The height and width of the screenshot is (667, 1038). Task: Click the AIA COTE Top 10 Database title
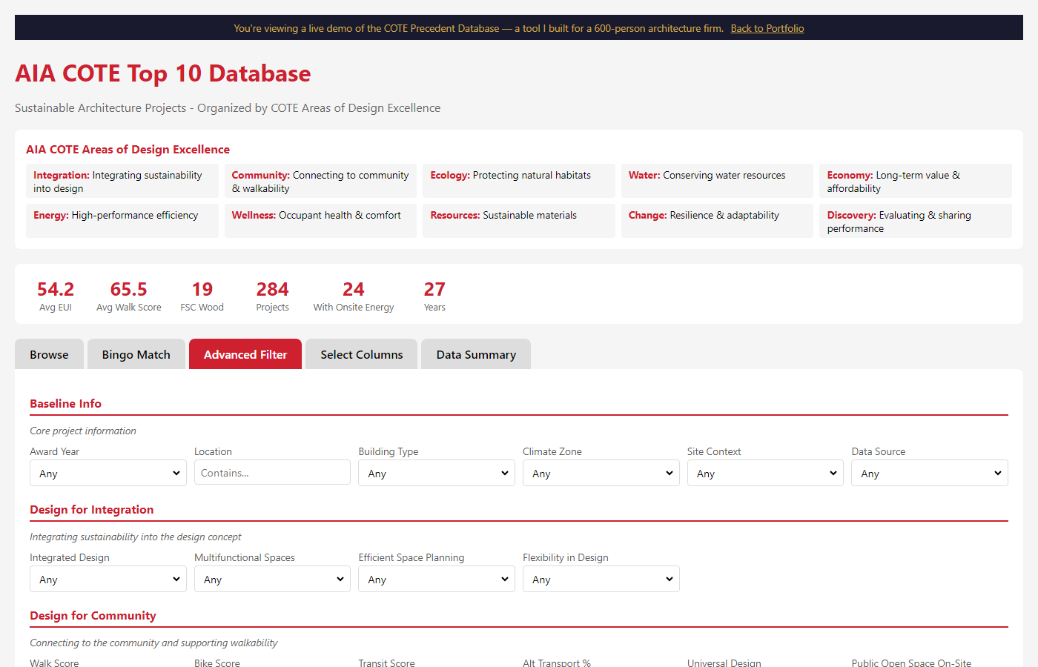(163, 73)
